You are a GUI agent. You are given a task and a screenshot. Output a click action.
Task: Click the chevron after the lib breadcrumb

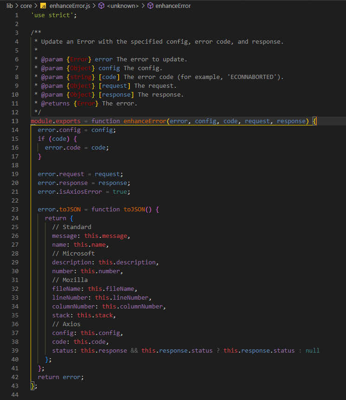pyautogui.click(x=17, y=6)
